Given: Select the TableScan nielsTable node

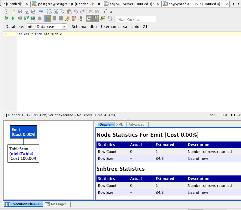Looking at the screenshot, I should pos(23,154).
